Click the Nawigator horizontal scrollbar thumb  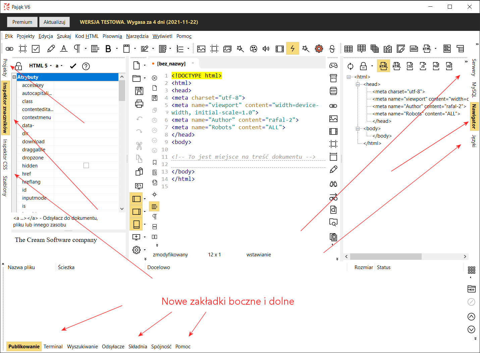[386, 256]
